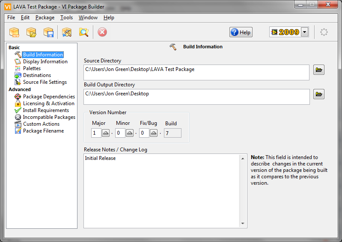Click the Major version number field
342x242 pixels.
(96, 133)
